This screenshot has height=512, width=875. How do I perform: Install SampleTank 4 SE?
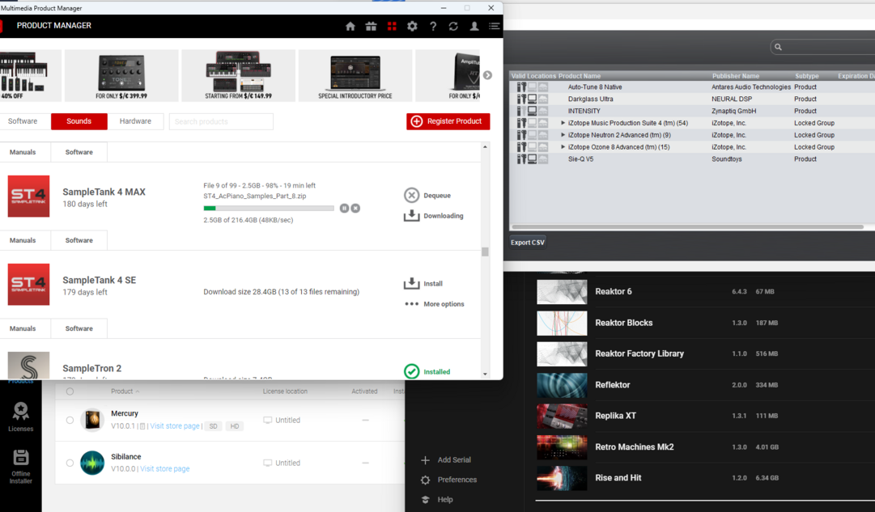click(x=423, y=283)
